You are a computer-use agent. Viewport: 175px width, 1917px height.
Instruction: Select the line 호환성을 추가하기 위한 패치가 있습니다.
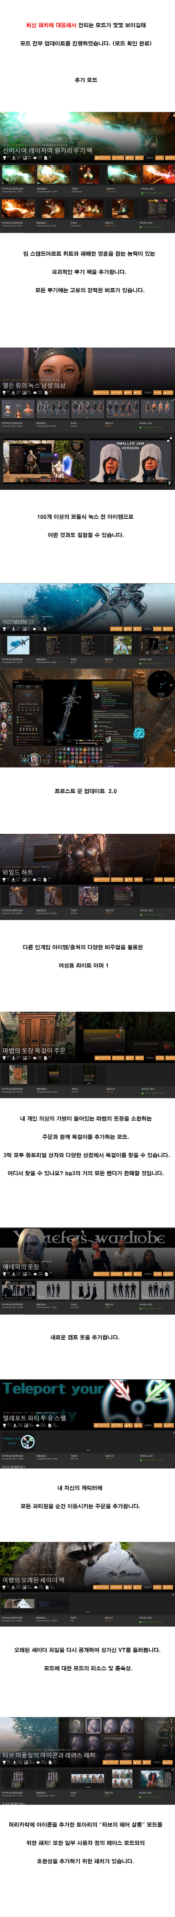(x=86, y=1861)
